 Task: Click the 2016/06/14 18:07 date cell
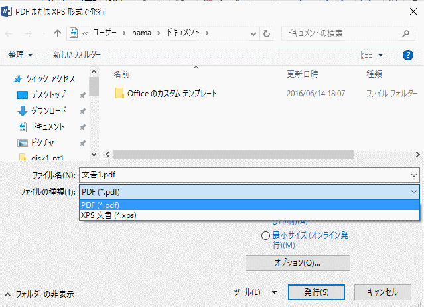316,94
